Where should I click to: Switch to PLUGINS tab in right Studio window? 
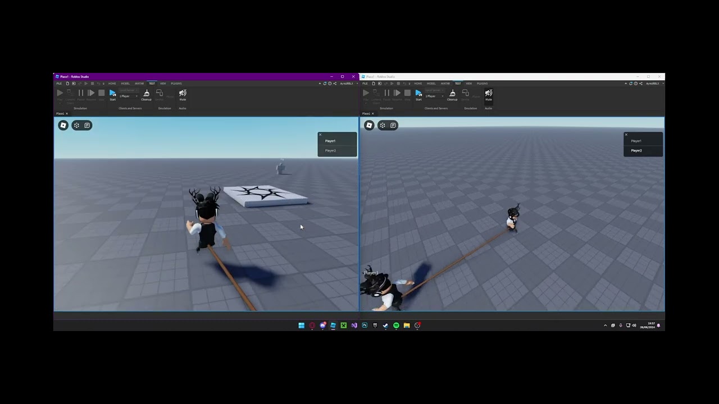(483, 84)
